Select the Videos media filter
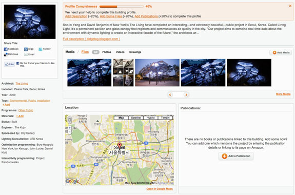The height and width of the screenshot is (195, 295). click(120, 52)
